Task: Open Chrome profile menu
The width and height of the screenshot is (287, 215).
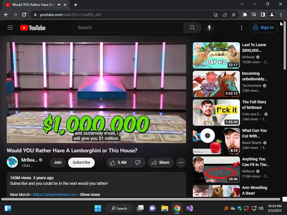Action: click(x=272, y=15)
